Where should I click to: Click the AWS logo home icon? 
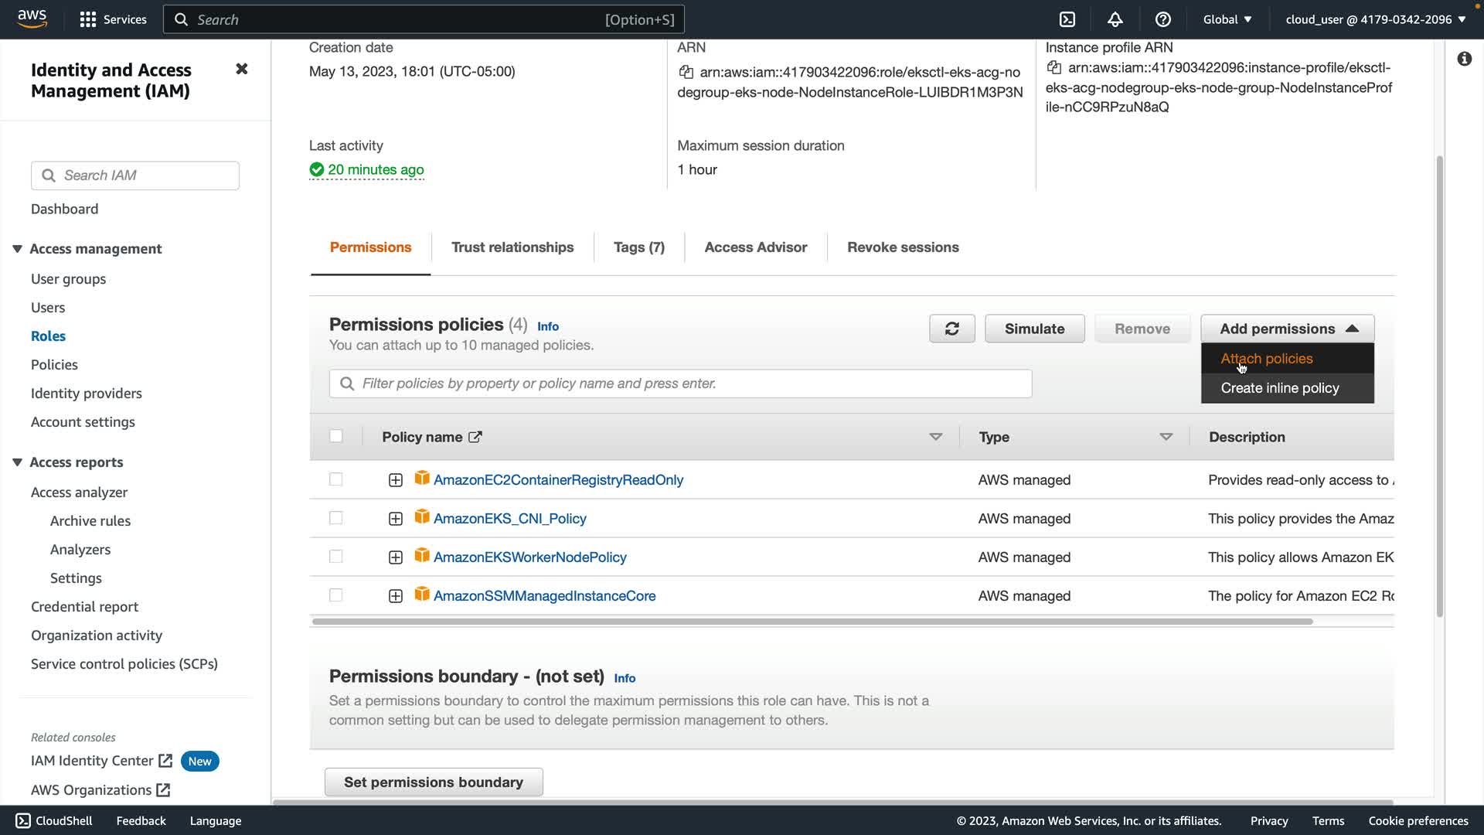[x=32, y=19]
